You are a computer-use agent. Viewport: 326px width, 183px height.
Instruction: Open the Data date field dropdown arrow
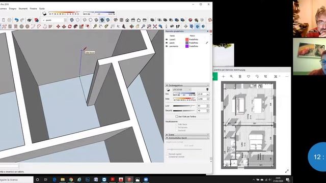pyautogui.click(x=207, y=99)
